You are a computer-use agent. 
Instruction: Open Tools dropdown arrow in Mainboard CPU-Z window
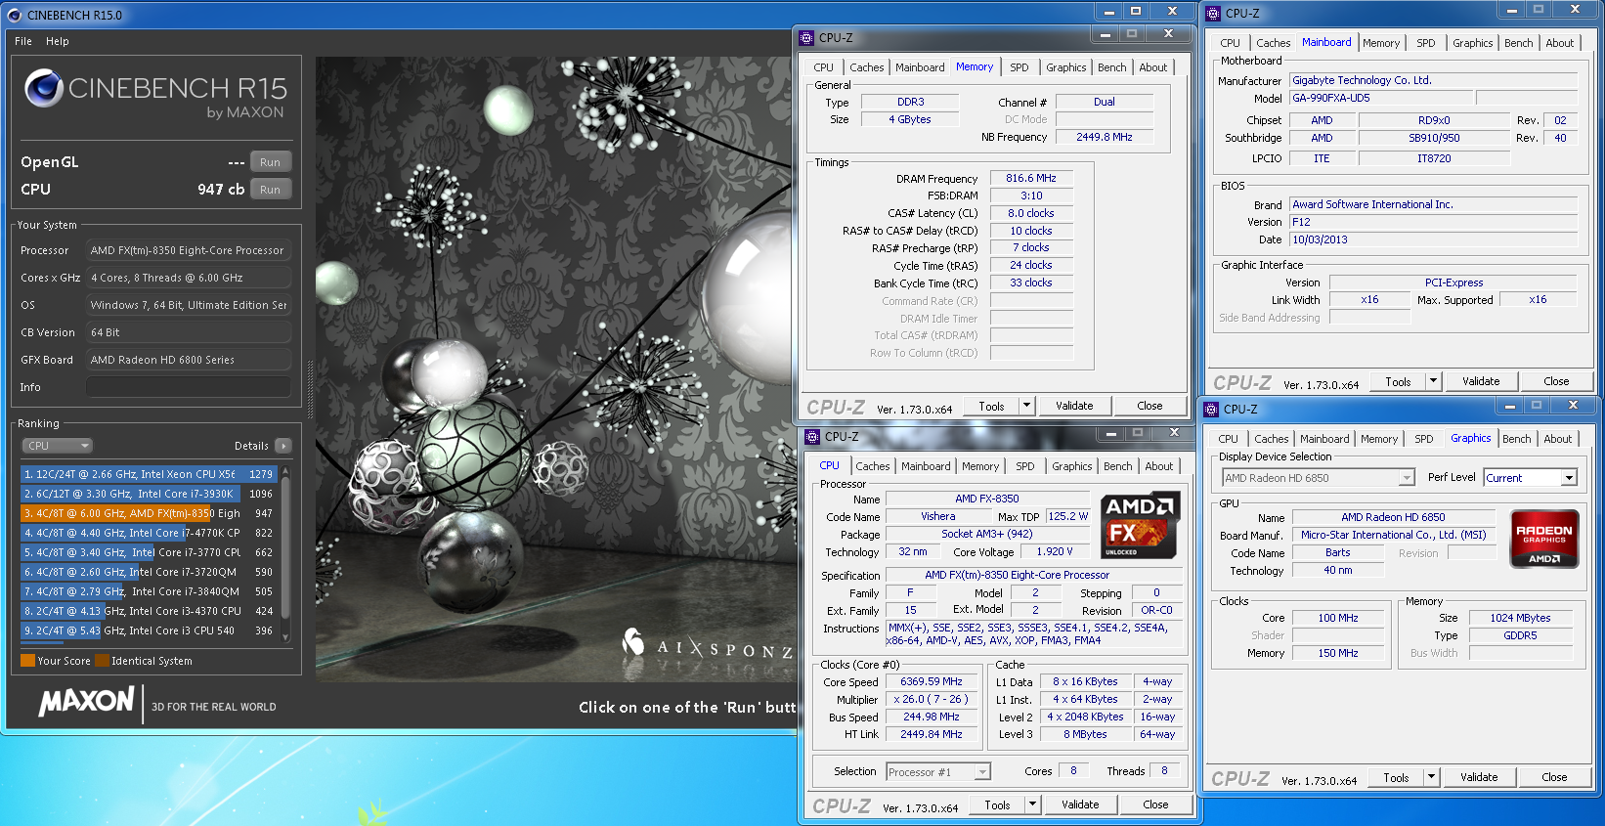(x=1433, y=381)
